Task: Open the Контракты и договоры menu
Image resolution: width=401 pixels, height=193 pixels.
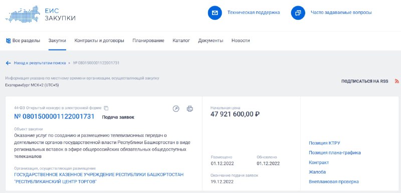Action: pyautogui.click(x=99, y=40)
